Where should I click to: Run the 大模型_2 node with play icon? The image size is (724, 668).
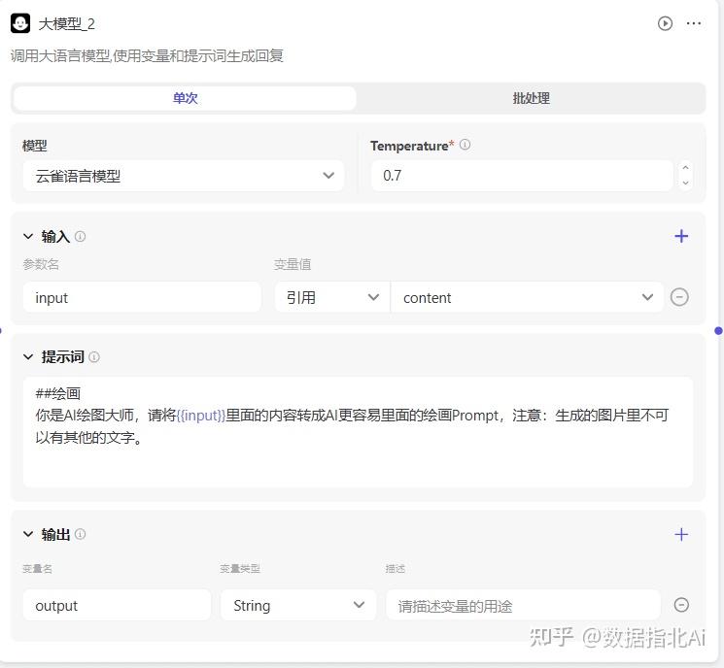click(x=665, y=23)
